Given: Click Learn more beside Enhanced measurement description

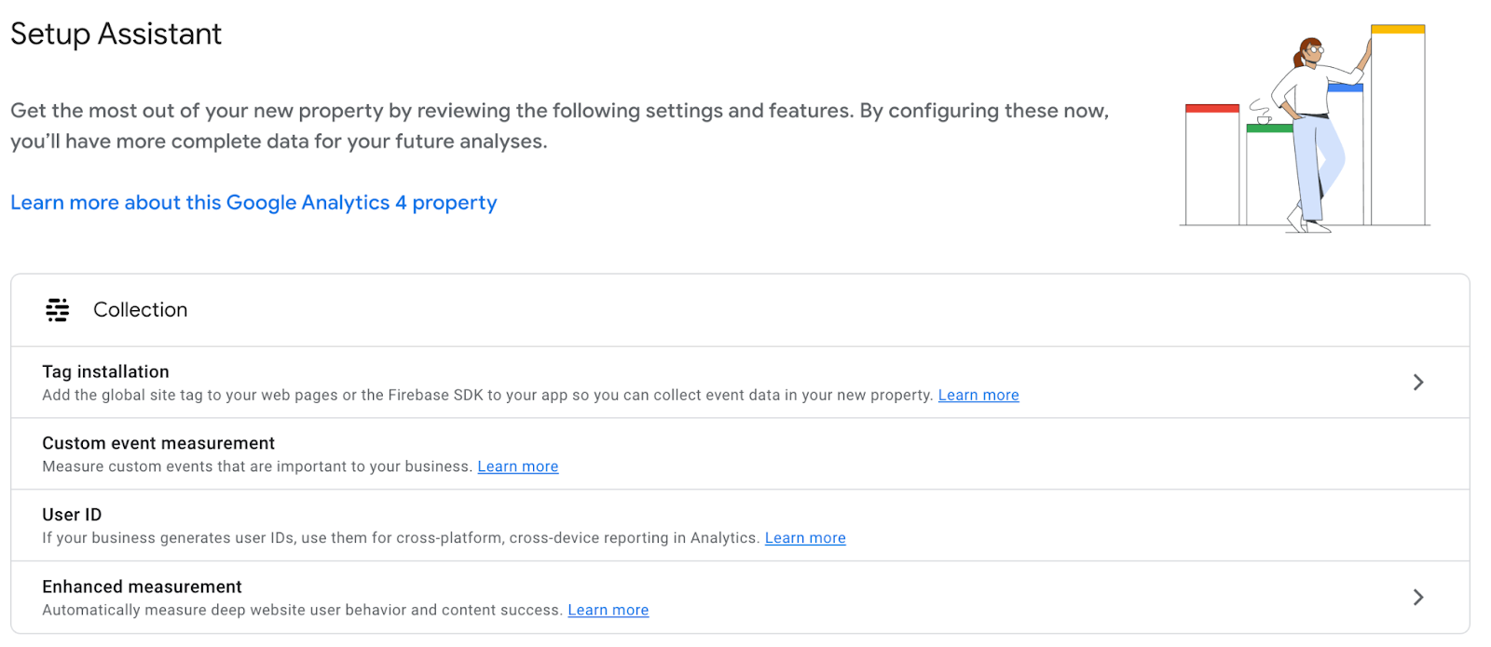Looking at the screenshot, I should pos(608,611).
